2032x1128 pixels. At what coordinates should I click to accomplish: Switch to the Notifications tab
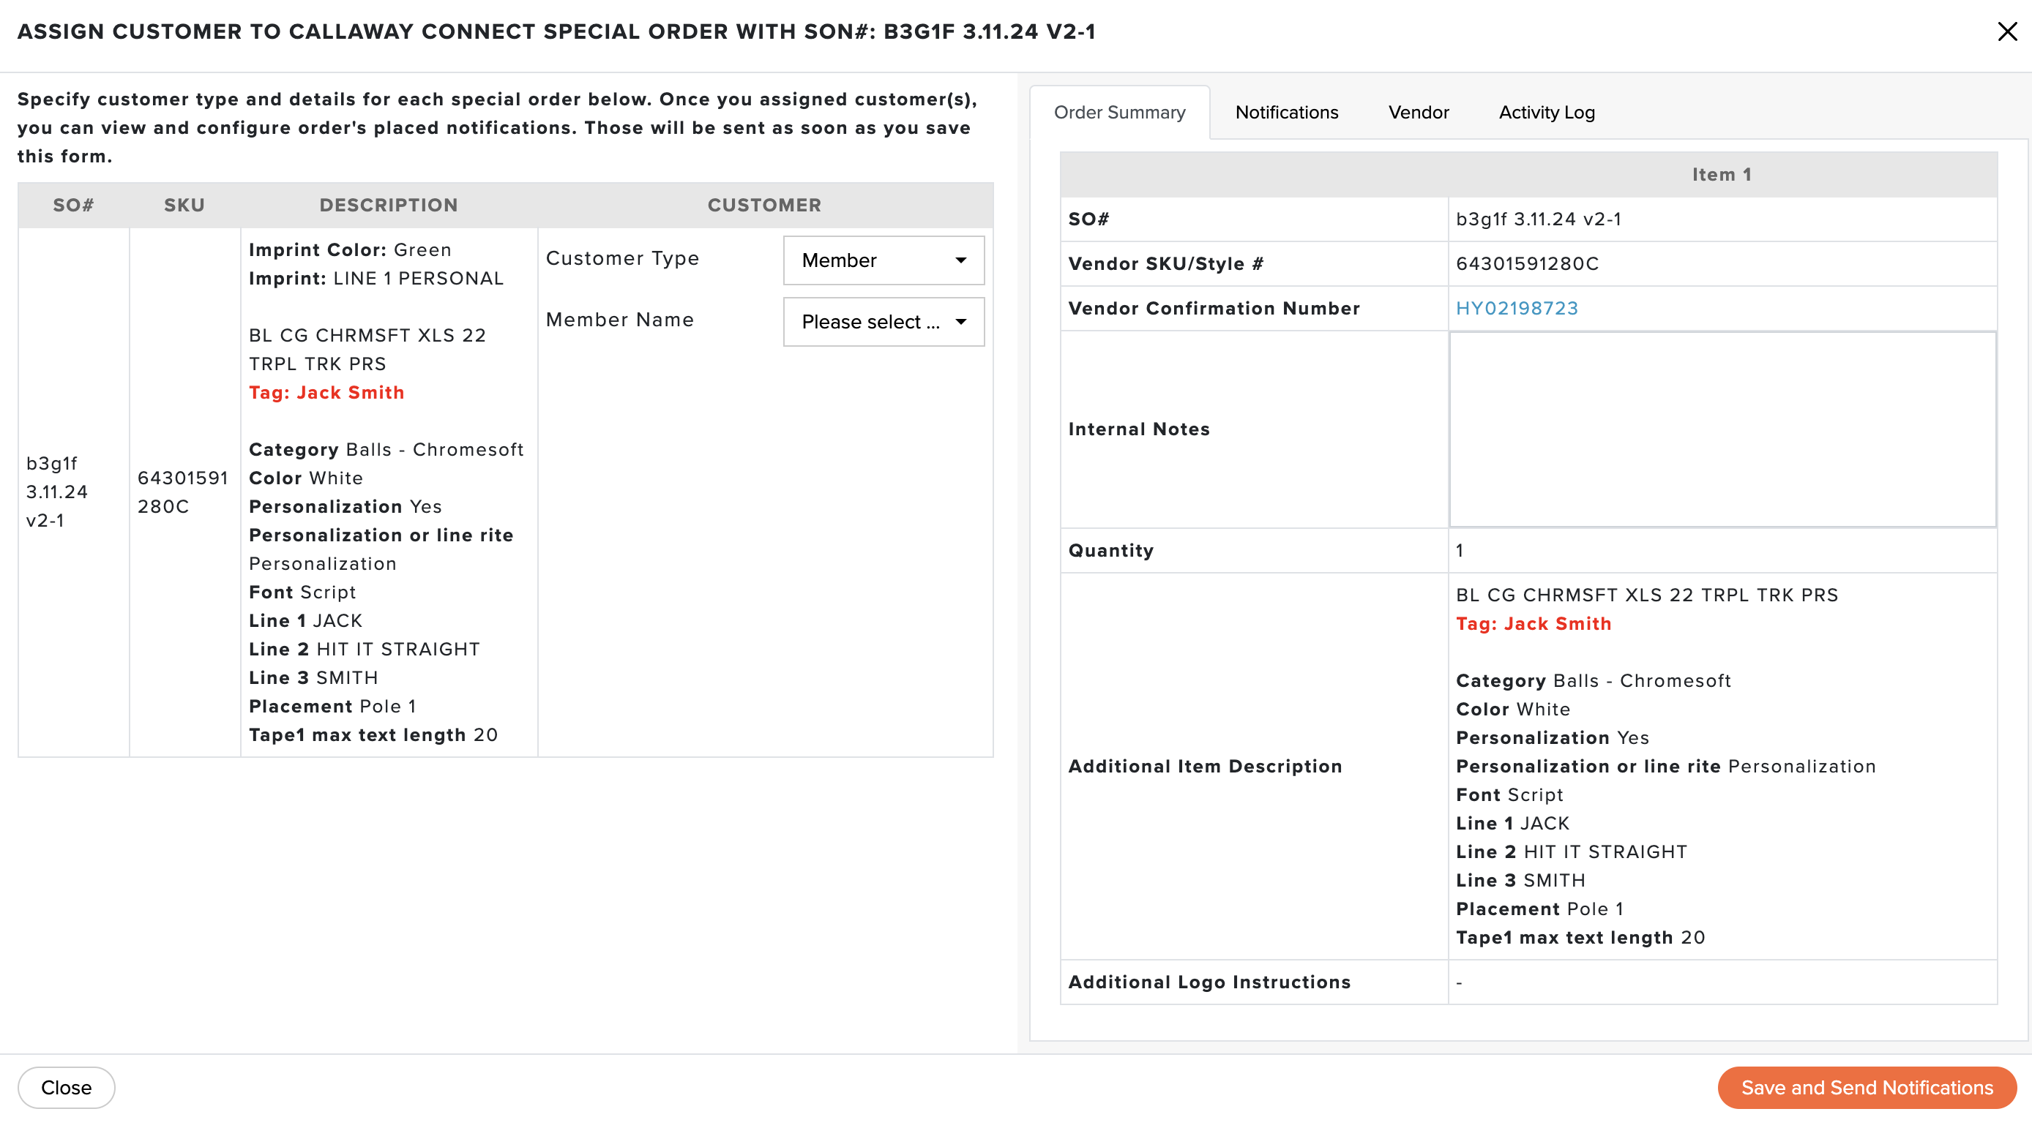tap(1287, 112)
